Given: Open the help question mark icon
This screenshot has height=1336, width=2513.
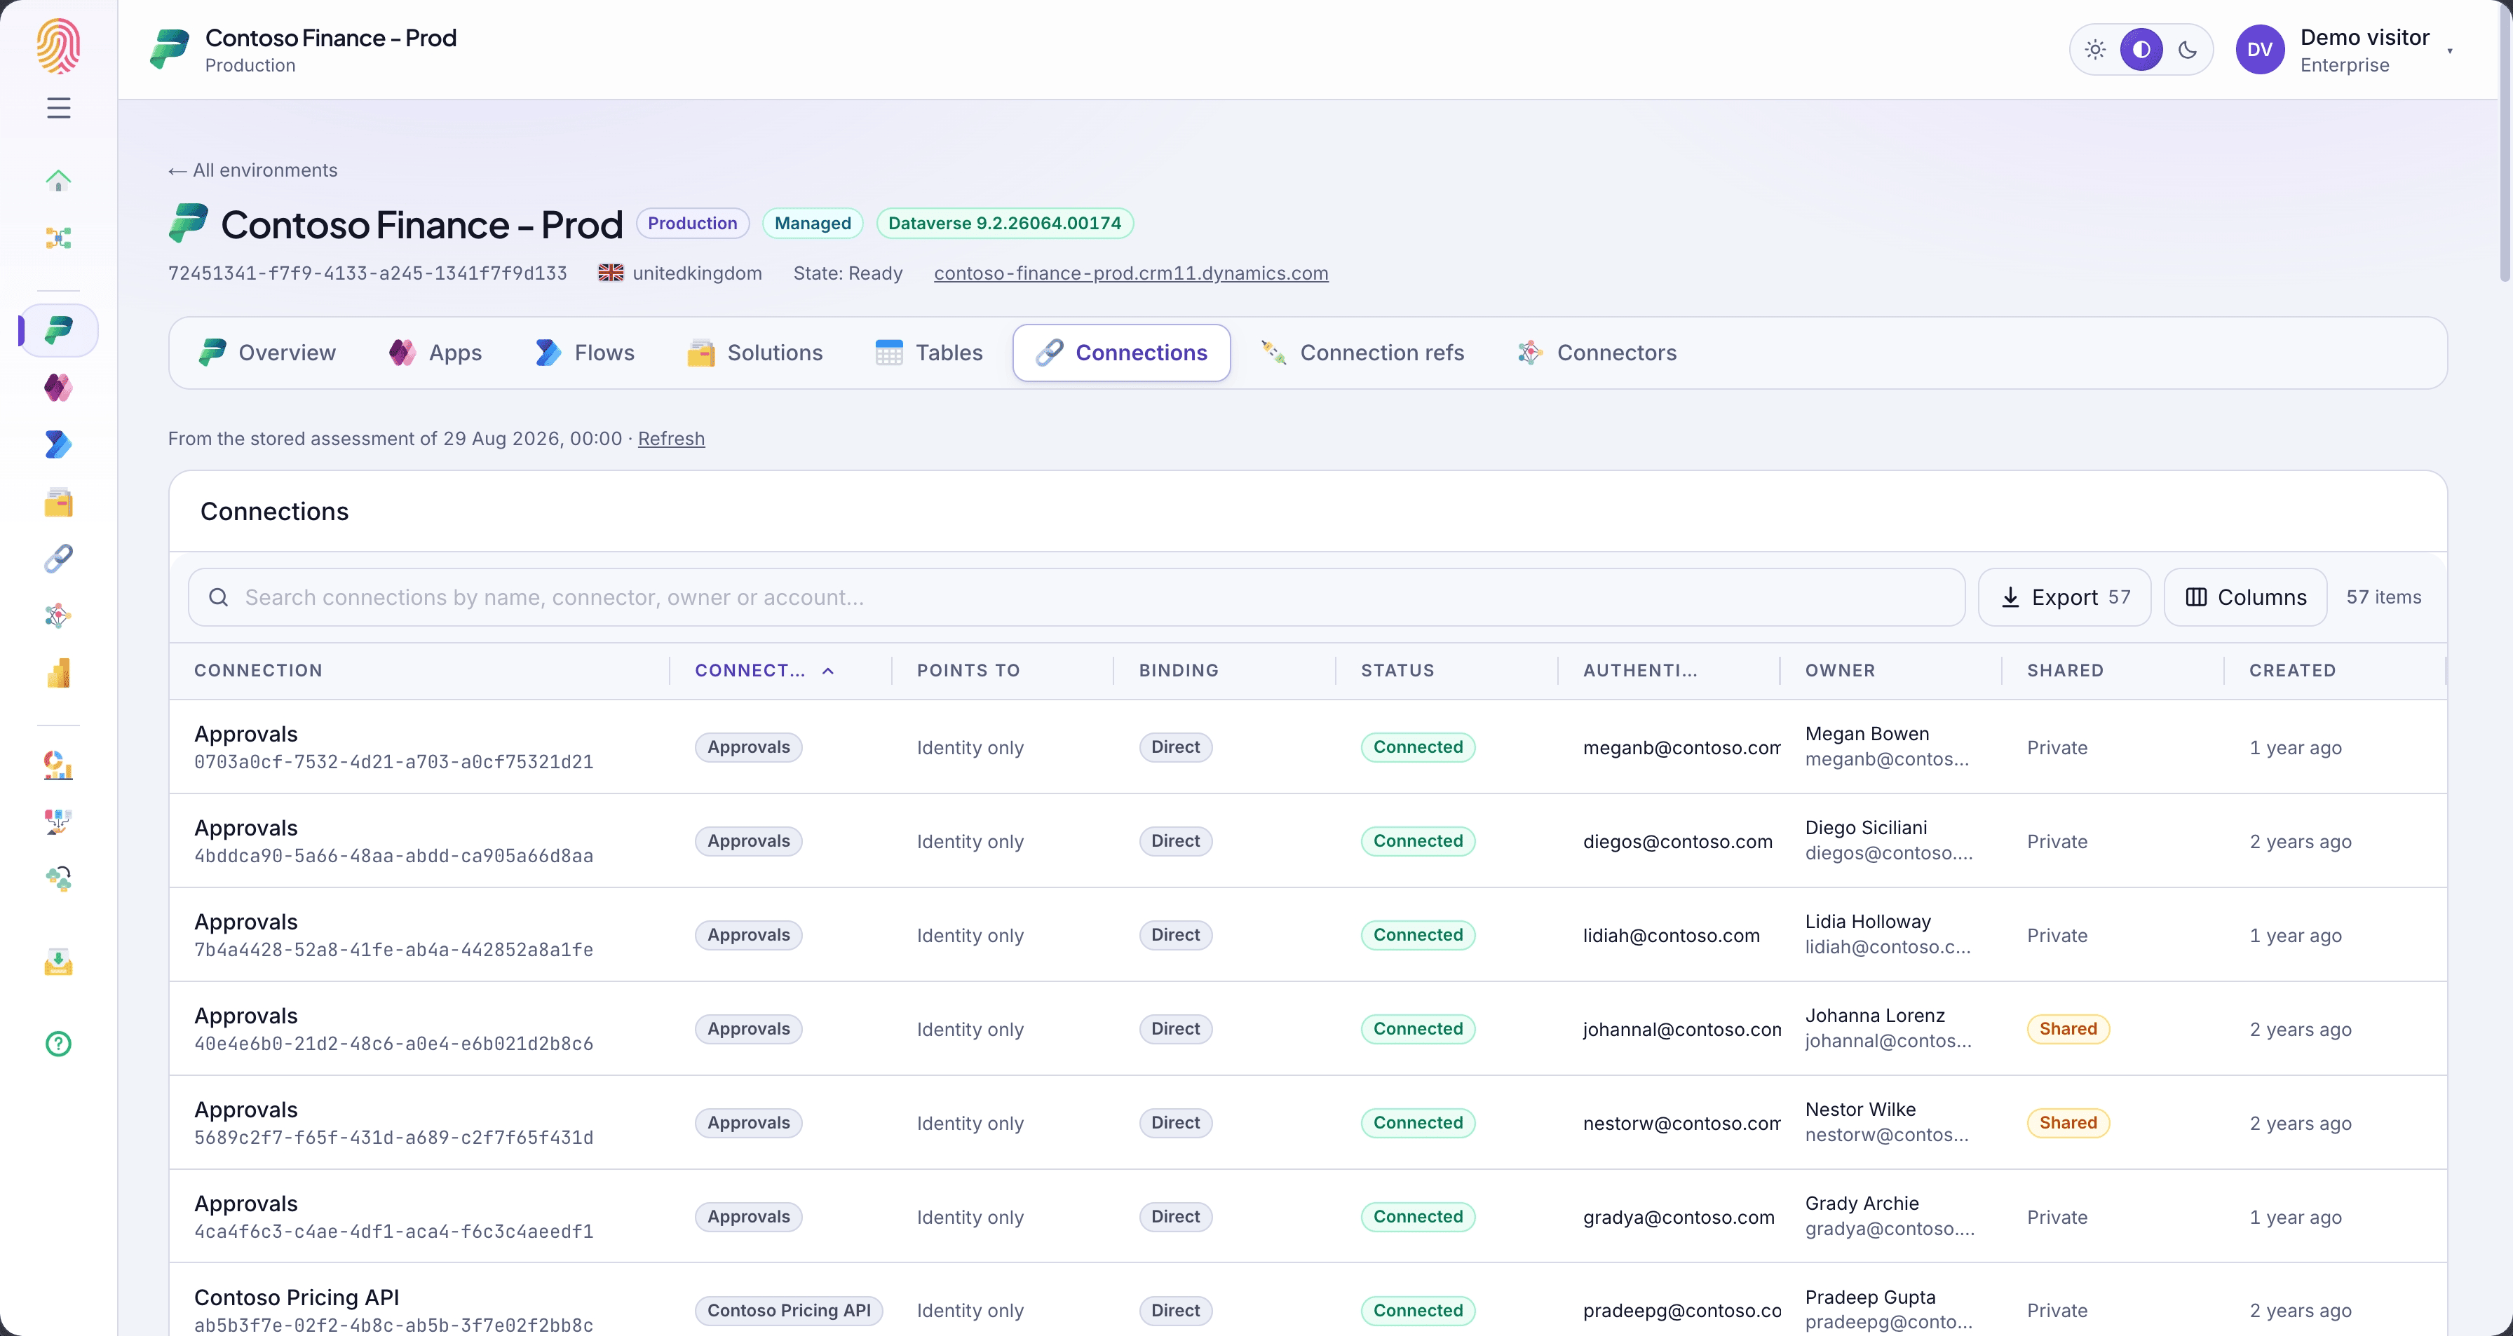Looking at the screenshot, I should (x=58, y=1044).
